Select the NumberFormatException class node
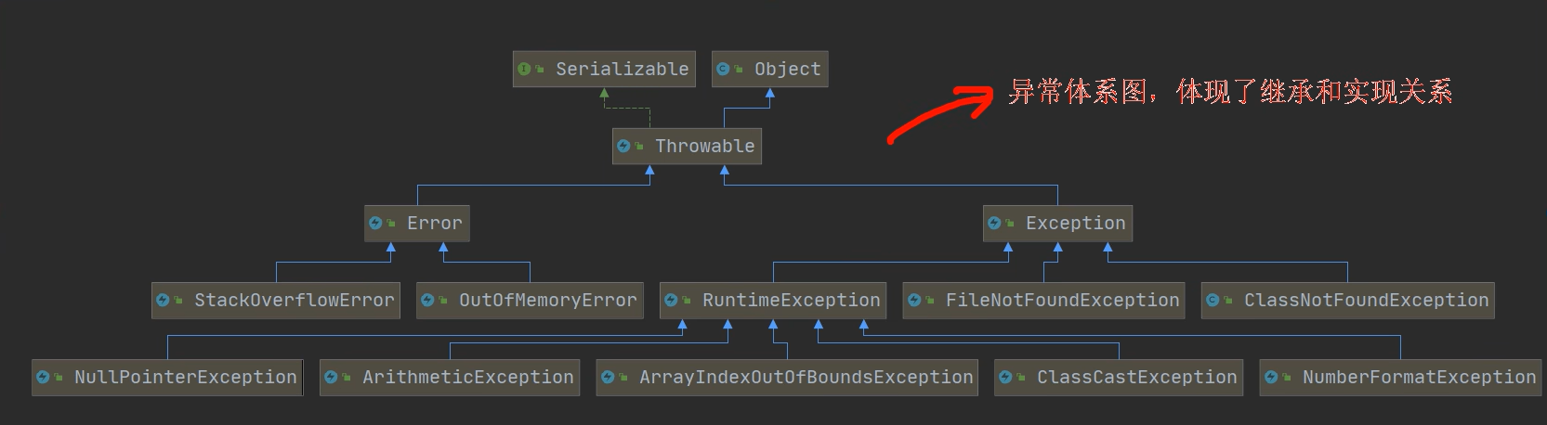 pos(1419,378)
